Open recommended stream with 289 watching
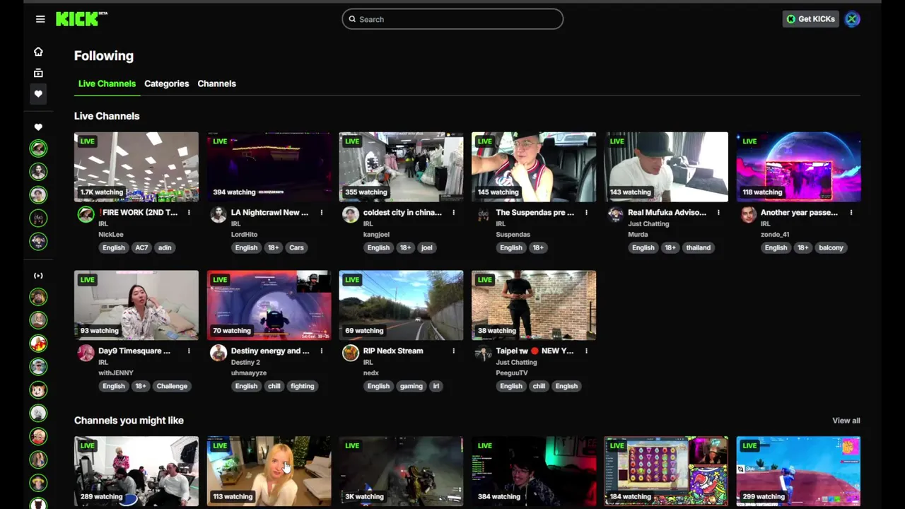Screen dimensions: 905x509 coord(136,471)
